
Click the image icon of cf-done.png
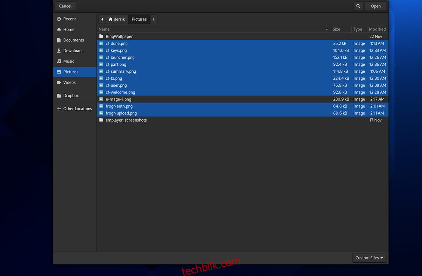(101, 44)
